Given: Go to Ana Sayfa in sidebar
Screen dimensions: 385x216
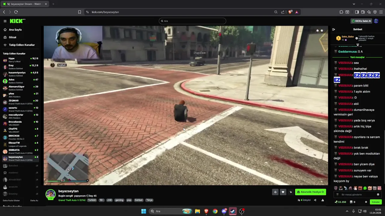Looking at the screenshot, I should (x=15, y=30).
